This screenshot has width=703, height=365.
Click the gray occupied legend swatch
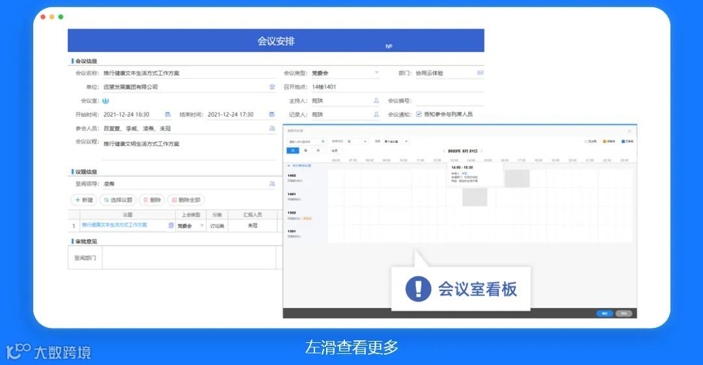tap(586, 142)
